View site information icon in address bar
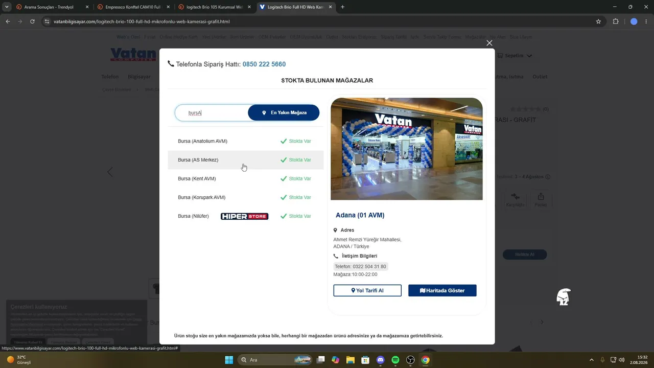Screen dimensions: 654x368 [x=47, y=21]
